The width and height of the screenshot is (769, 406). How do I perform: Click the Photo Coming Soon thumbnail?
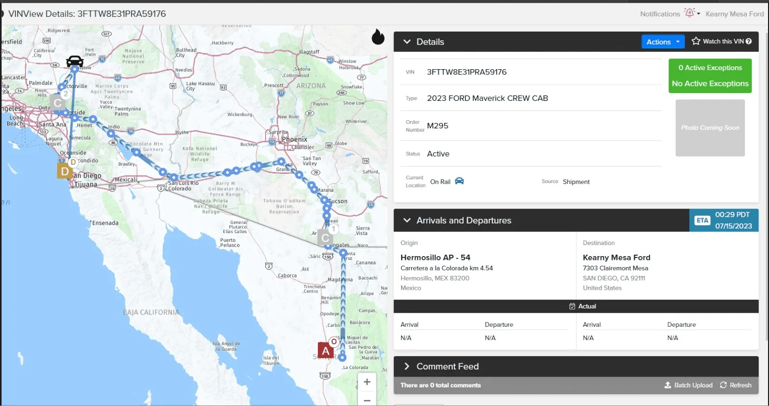(x=710, y=128)
